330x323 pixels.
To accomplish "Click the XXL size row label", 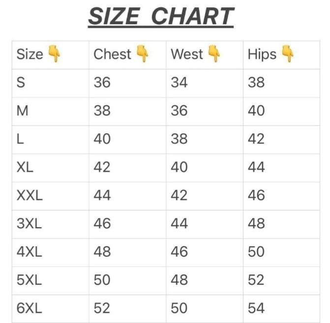I will click(x=30, y=195).
